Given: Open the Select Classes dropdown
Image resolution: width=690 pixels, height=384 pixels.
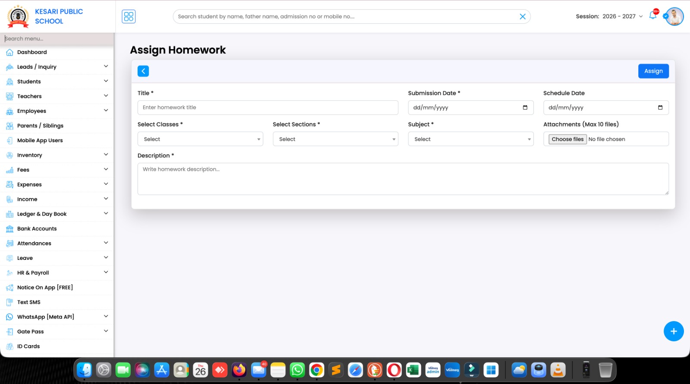Looking at the screenshot, I should pyautogui.click(x=200, y=139).
